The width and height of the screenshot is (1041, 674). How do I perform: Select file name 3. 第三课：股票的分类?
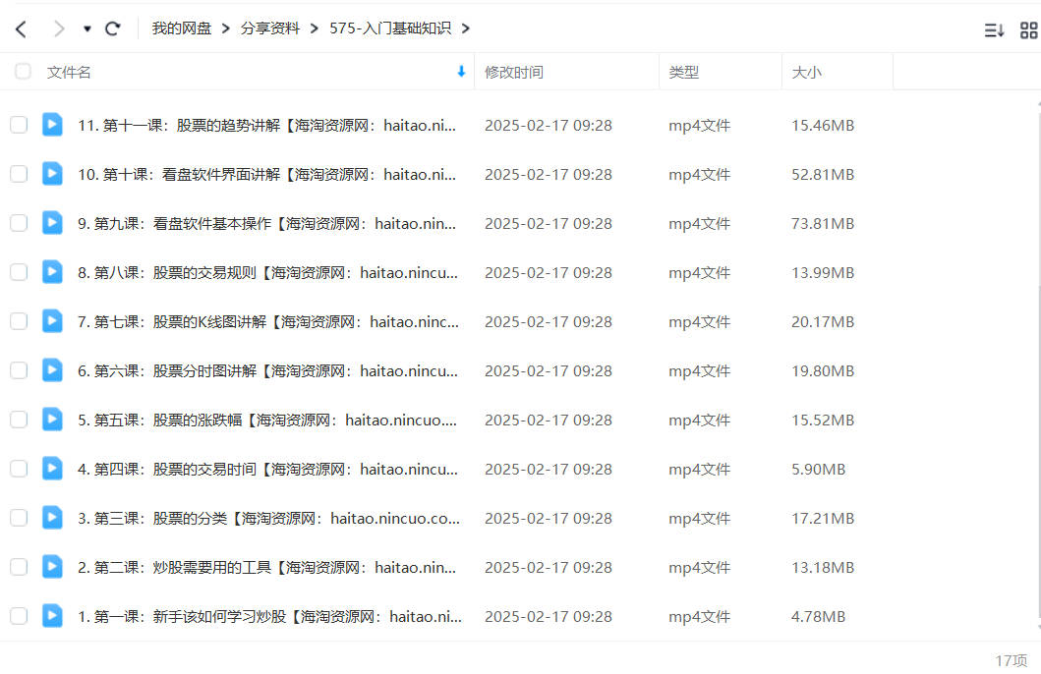click(x=268, y=518)
